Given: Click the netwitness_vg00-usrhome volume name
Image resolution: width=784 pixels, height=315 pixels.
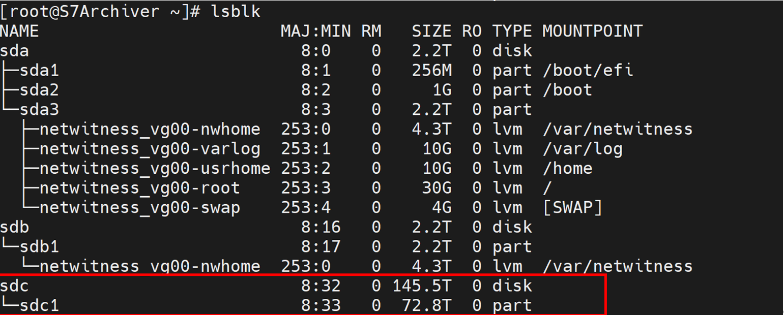Looking at the screenshot, I should point(155,168).
